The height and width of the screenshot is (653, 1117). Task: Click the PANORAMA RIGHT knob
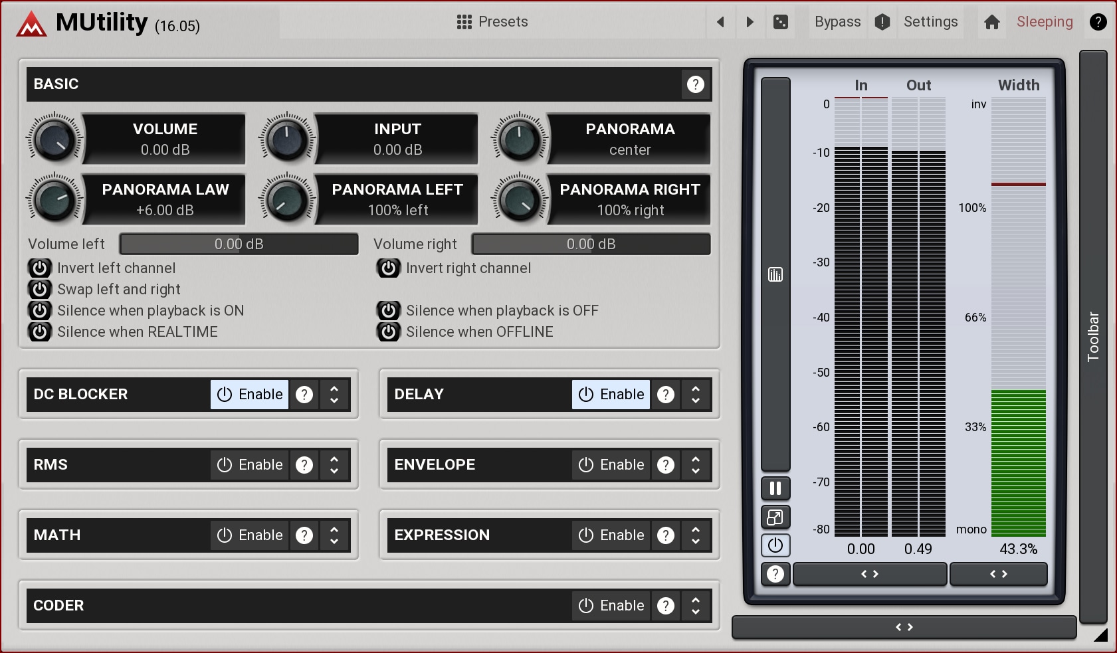pos(520,200)
